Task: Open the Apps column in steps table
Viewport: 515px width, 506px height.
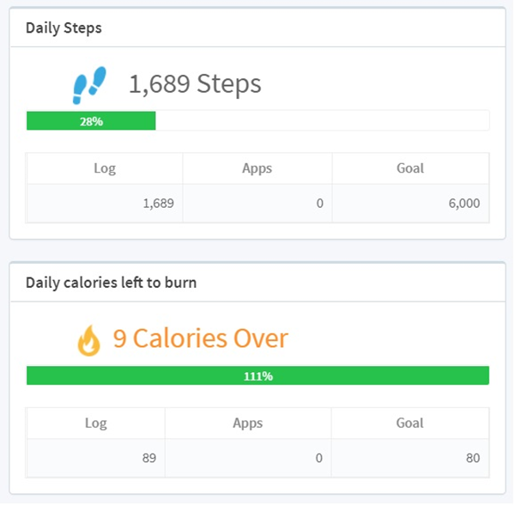Action: [x=257, y=168]
